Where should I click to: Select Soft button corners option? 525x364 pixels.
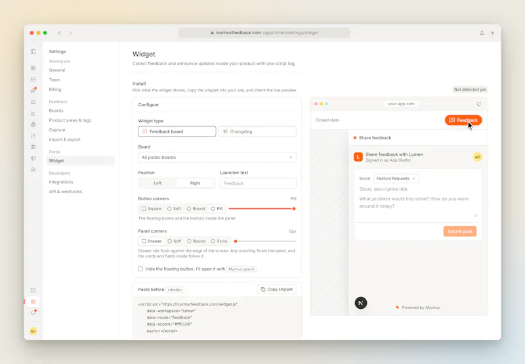tap(174, 208)
